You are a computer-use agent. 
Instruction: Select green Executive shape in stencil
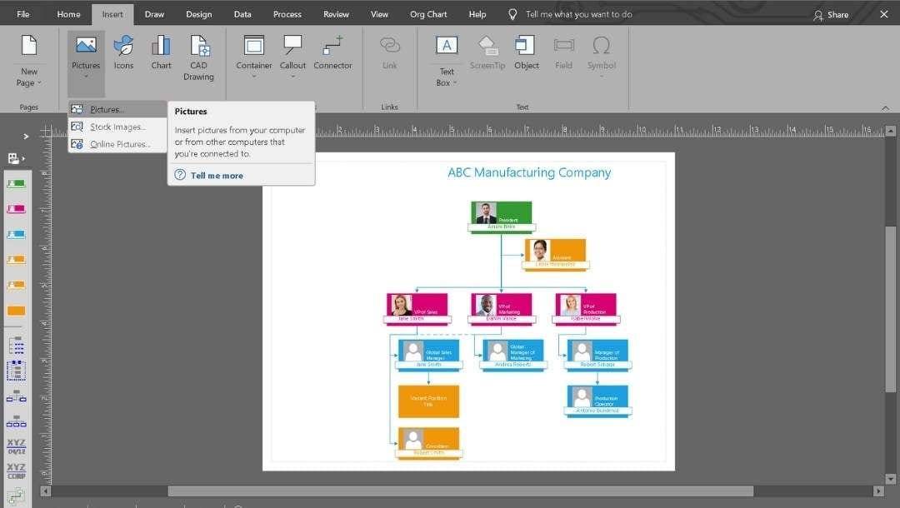[x=16, y=184]
